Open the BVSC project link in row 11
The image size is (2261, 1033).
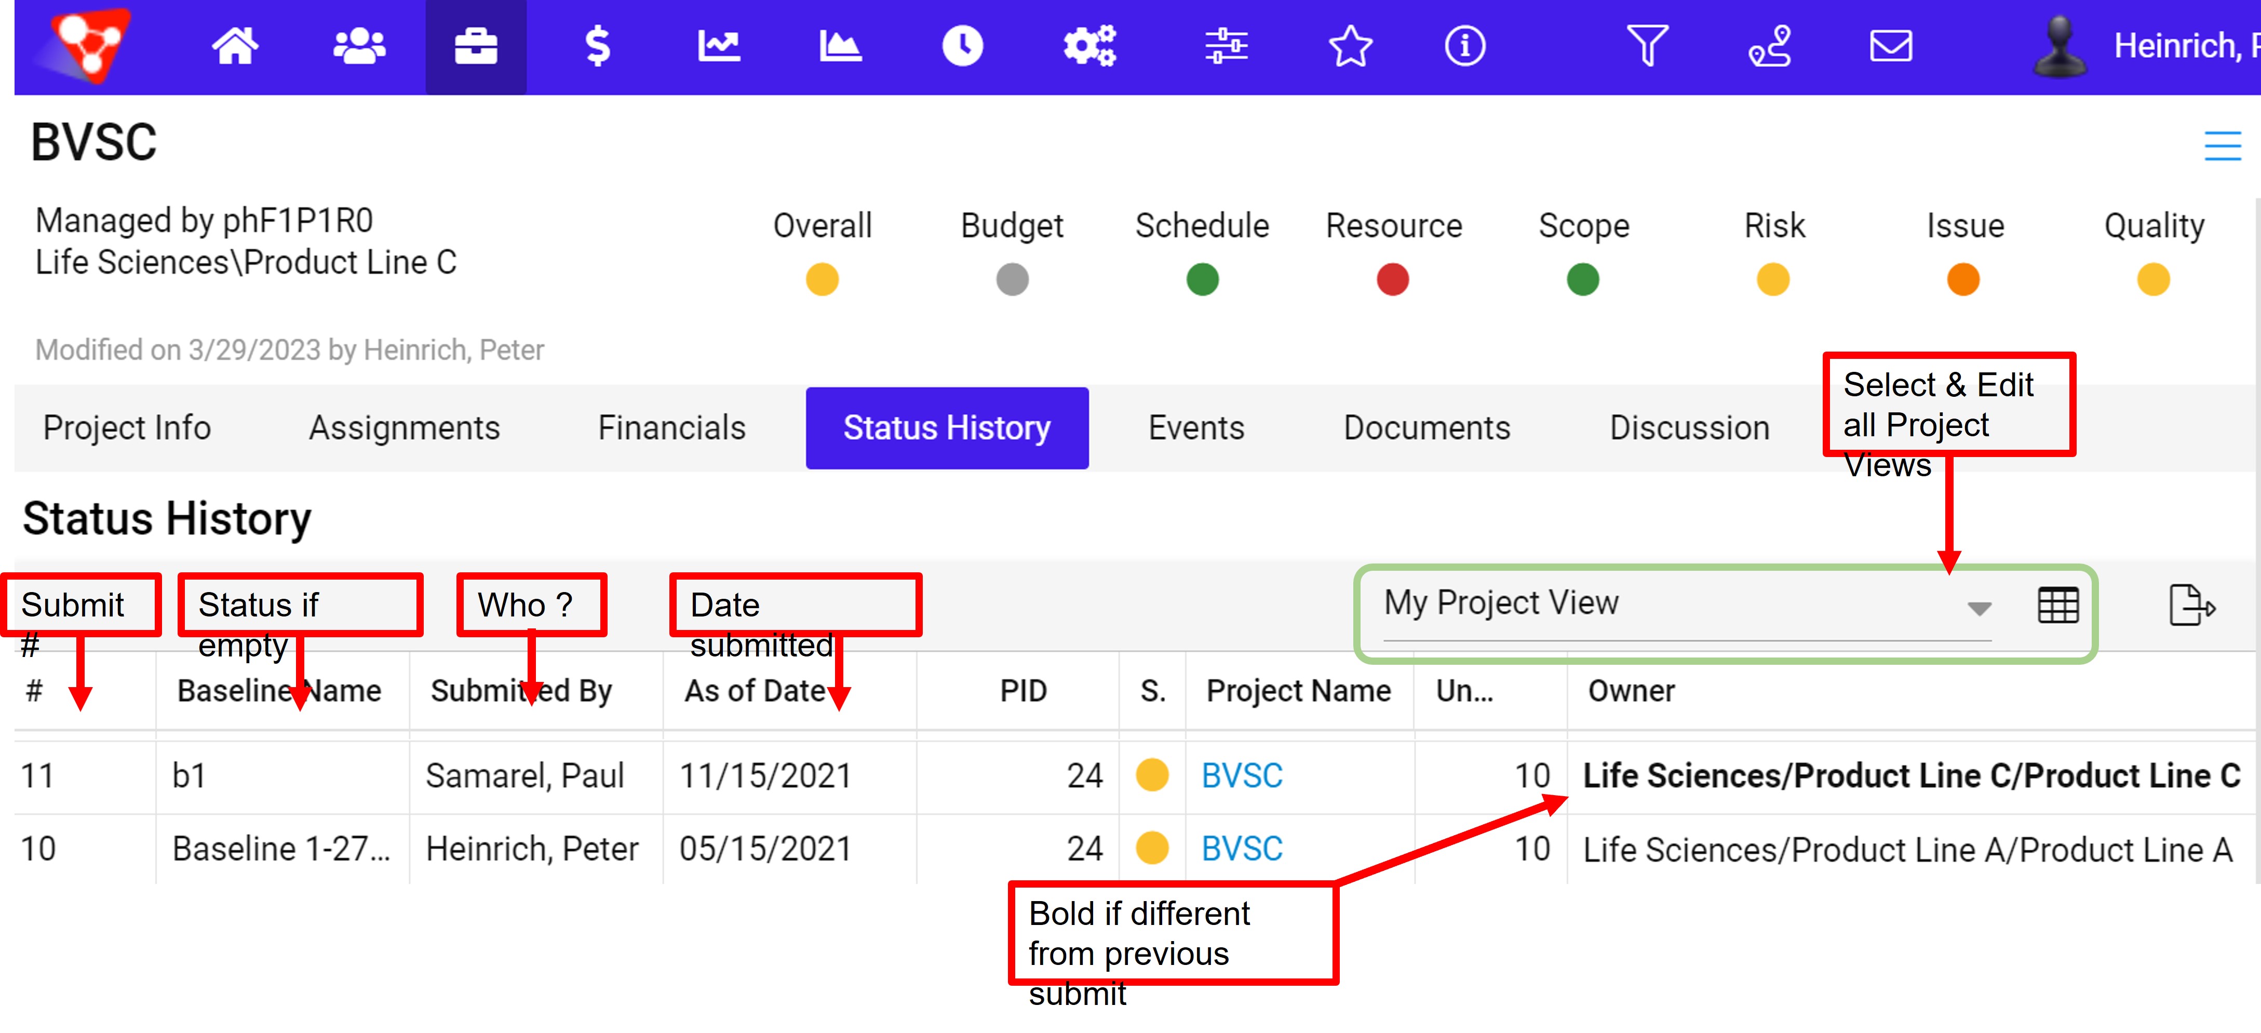[x=1241, y=776]
